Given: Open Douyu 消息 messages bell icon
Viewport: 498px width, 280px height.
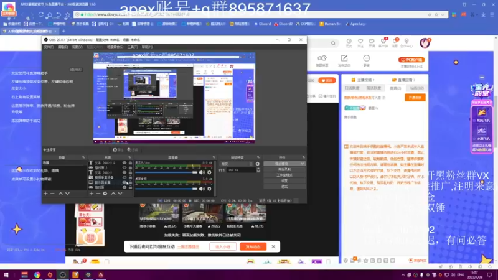Looking at the screenshot, I should point(395,43).
